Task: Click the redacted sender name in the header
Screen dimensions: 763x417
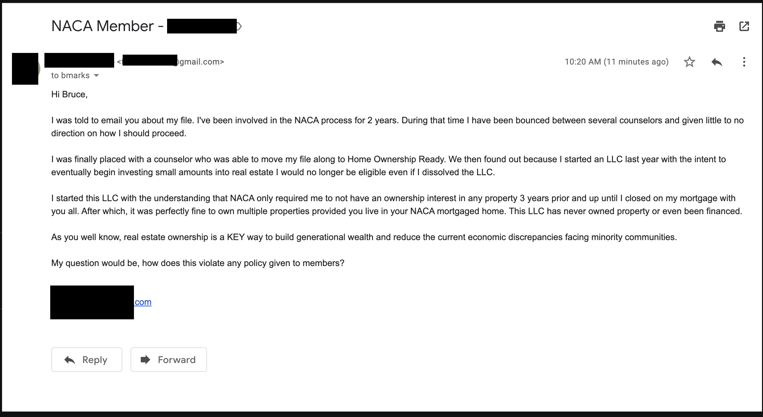Action: (79, 60)
